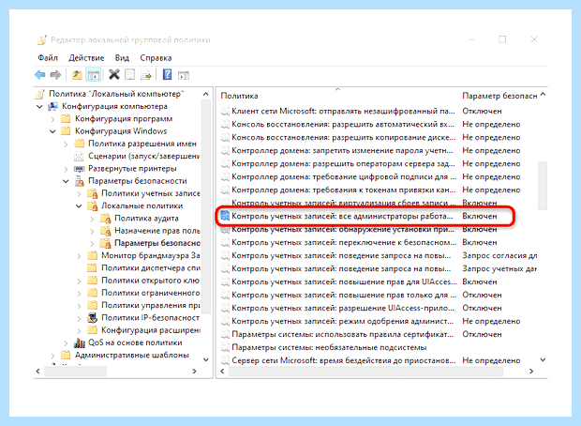Go back with the blue left arrow
581x426 pixels.
click(x=40, y=75)
